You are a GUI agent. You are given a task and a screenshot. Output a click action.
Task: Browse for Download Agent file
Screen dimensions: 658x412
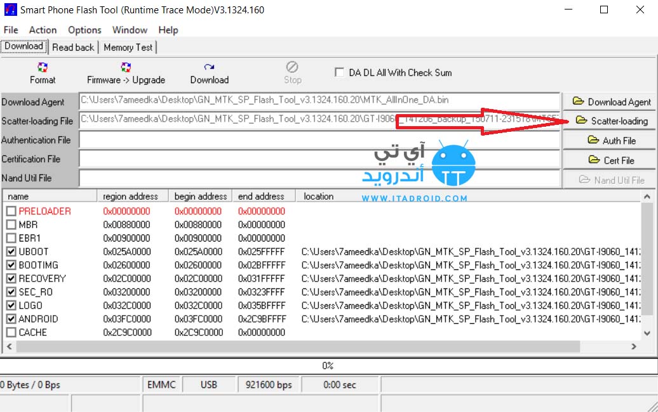609,102
